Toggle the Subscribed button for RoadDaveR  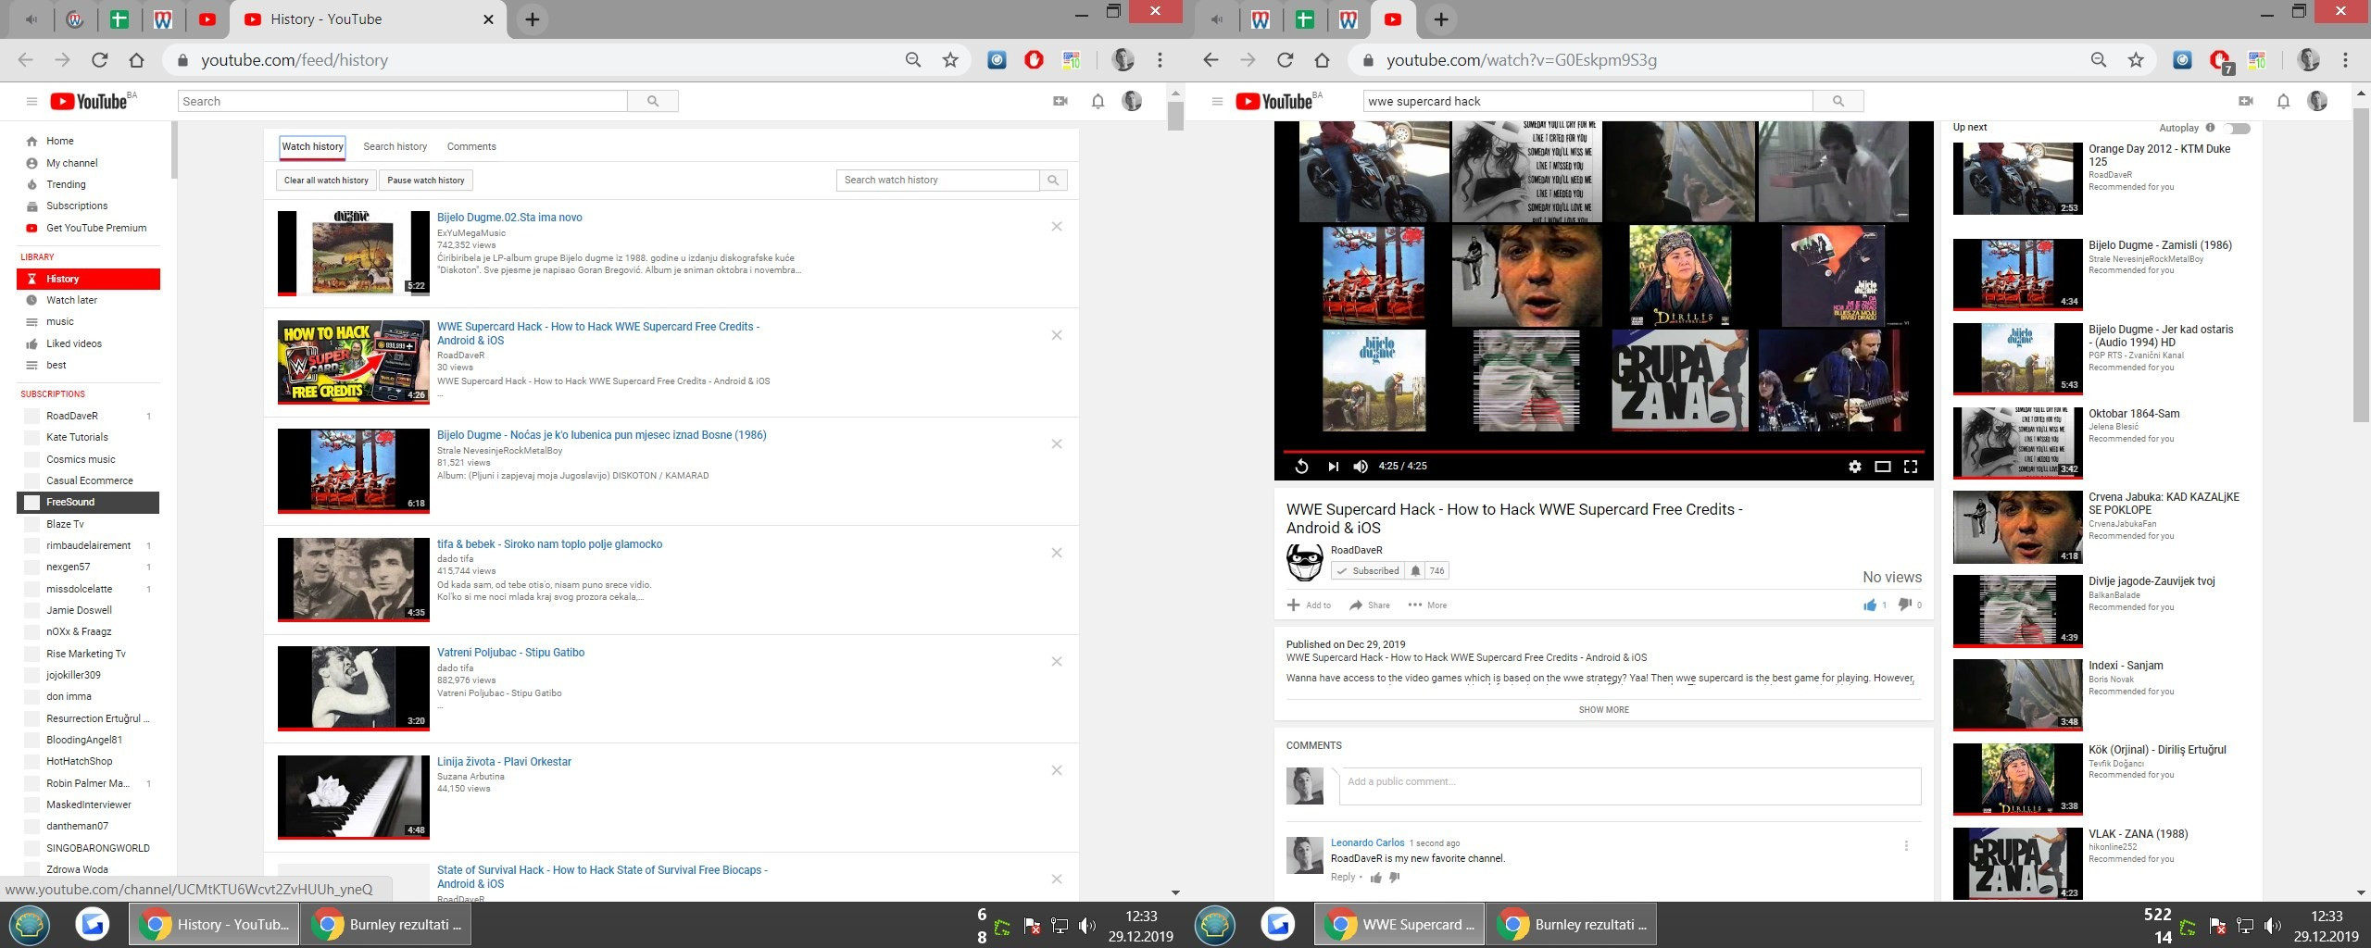[x=1367, y=571]
